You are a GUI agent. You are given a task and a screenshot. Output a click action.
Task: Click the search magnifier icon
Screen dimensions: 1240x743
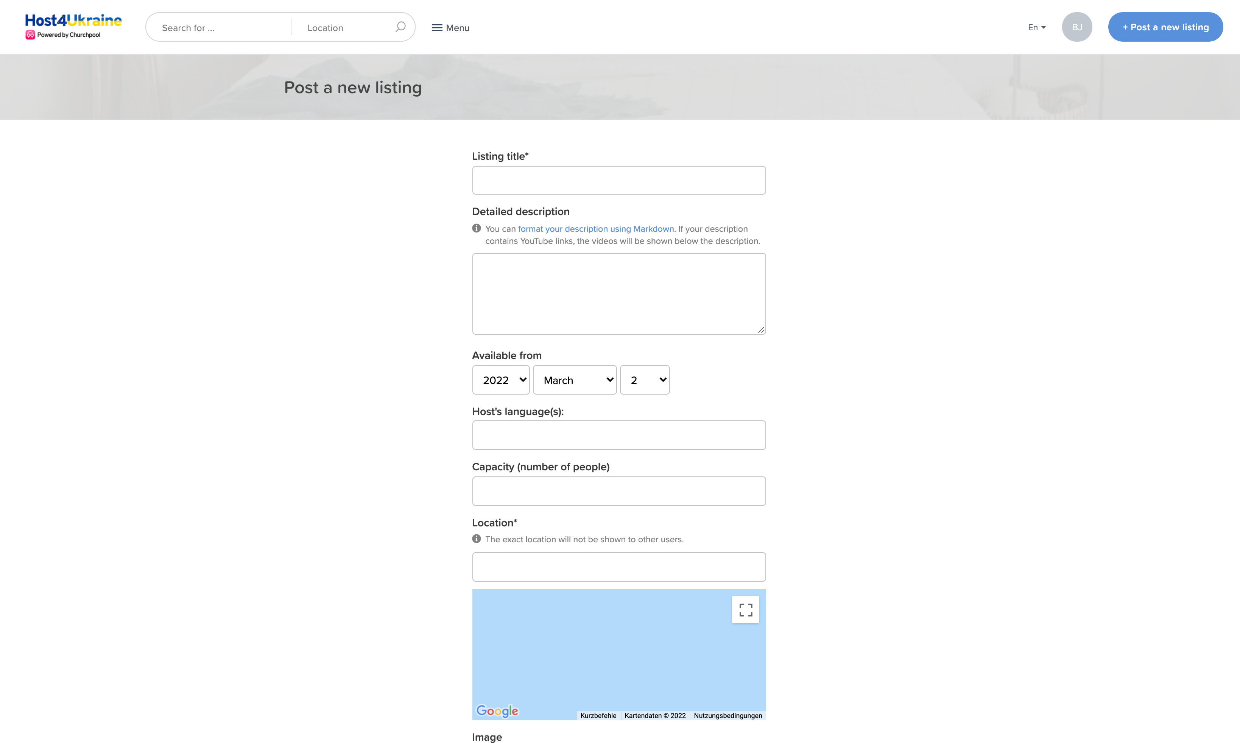(400, 27)
